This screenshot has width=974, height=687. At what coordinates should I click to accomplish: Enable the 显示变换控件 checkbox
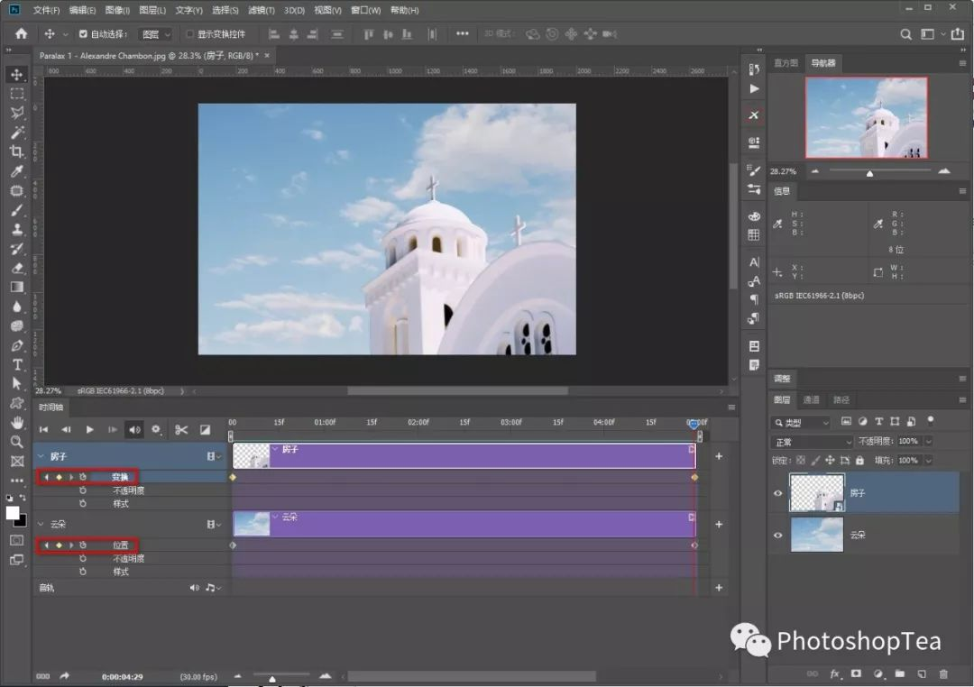pyautogui.click(x=189, y=34)
